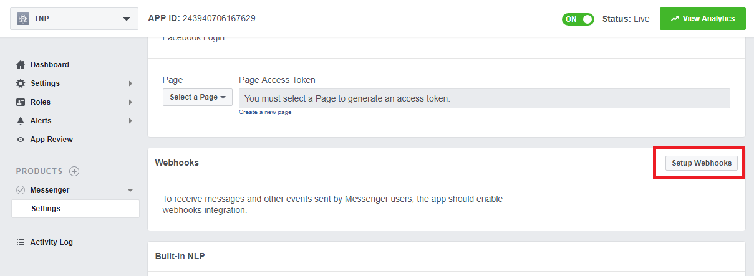
Task: Click the Page Access Token field
Action: point(485,98)
